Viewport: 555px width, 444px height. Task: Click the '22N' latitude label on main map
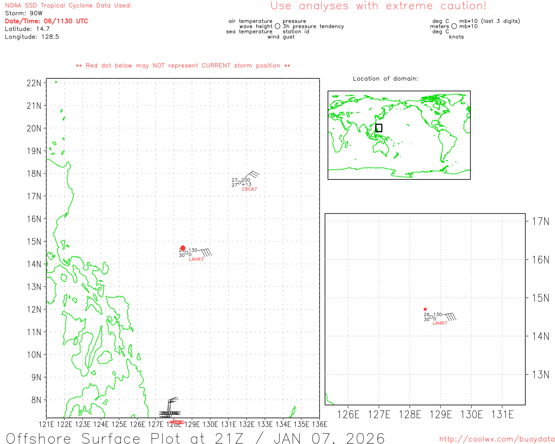point(34,83)
